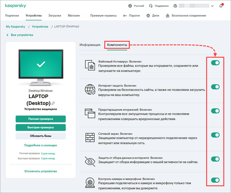Click My Kaspersky breadcrumb
The height and width of the screenshot is (193, 231).
pos(16,26)
